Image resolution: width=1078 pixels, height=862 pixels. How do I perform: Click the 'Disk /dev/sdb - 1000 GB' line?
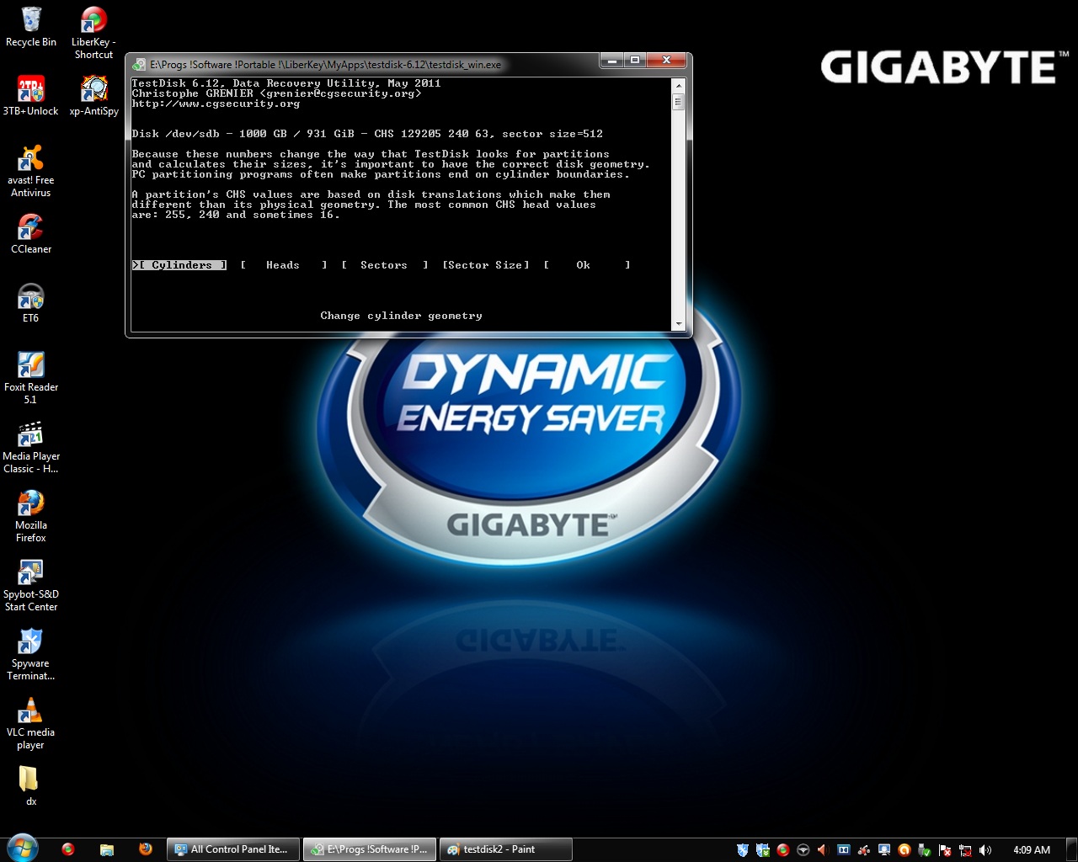tap(367, 134)
